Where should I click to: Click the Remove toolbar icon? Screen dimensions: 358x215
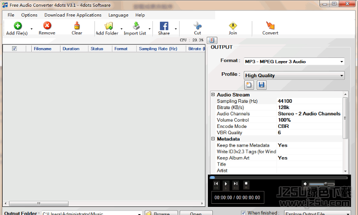pos(47,26)
